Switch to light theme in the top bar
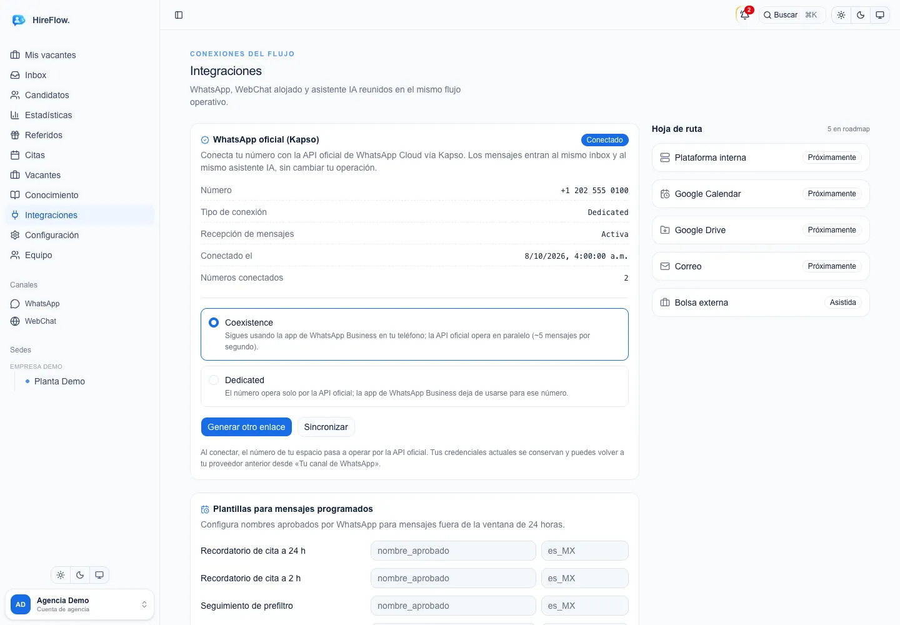The image size is (900, 625). click(841, 15)
